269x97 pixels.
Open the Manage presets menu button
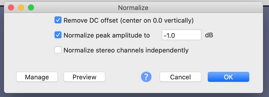37,77
